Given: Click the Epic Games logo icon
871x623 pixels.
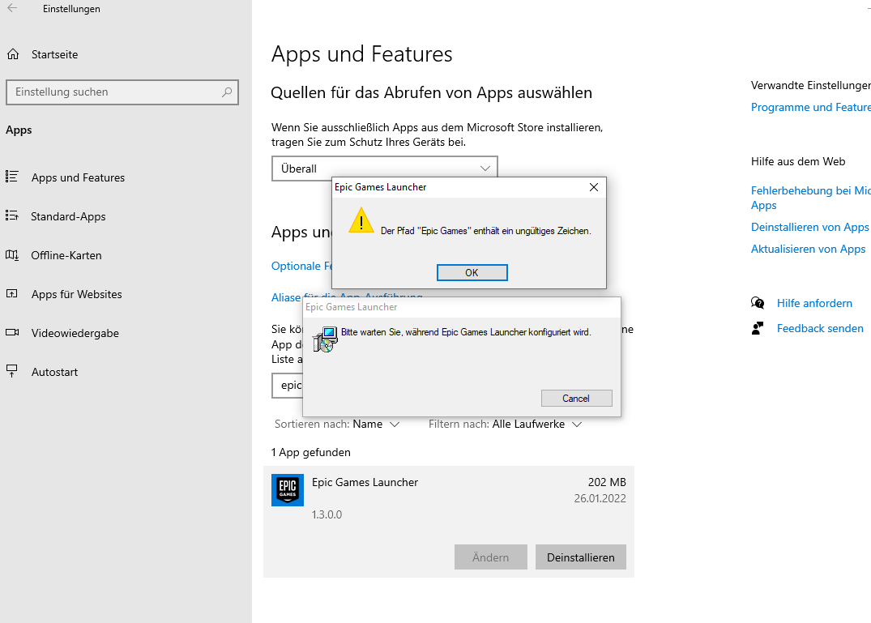Looking at the screenshot, I should (287, 490).
